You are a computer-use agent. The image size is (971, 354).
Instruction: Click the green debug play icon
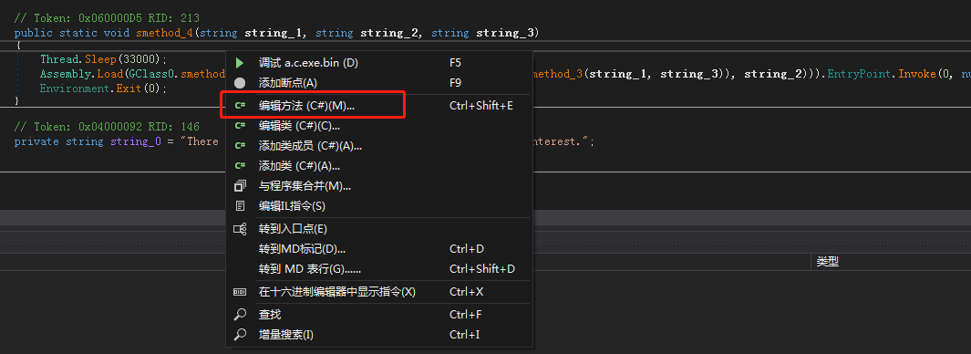[x=240, y=63]
